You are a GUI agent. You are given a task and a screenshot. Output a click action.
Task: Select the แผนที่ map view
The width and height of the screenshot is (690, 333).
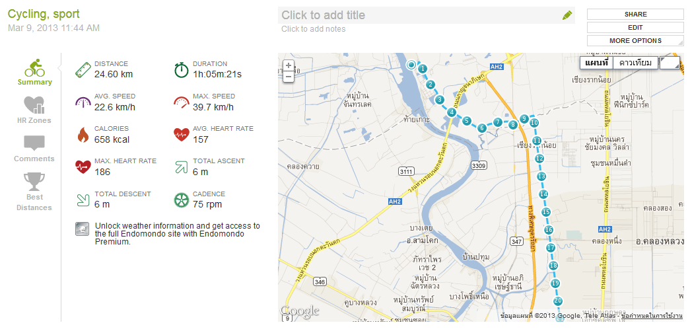click(x=596, y=63)
